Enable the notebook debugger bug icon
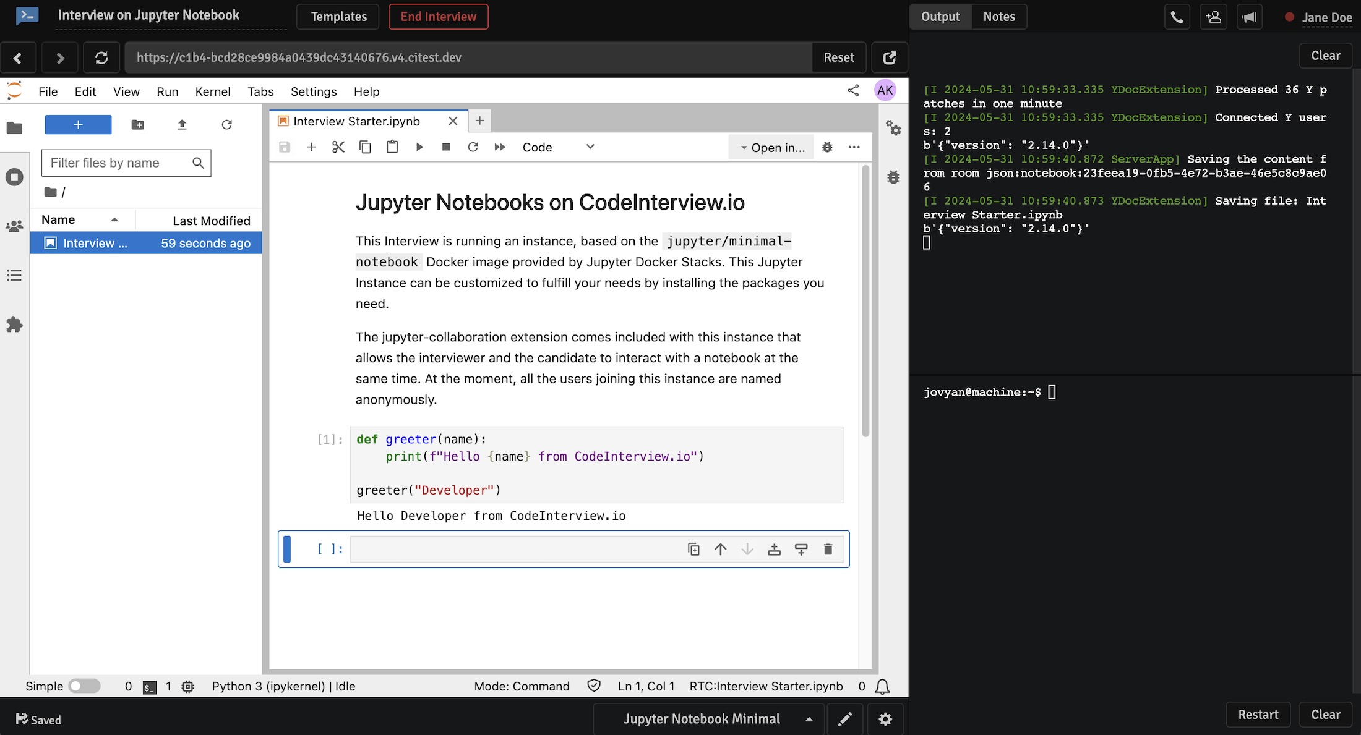This screenshot has width=1361, height=735. point(827,147)
